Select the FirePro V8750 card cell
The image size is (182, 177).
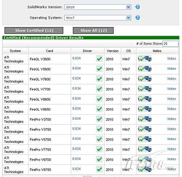[50, 170]
